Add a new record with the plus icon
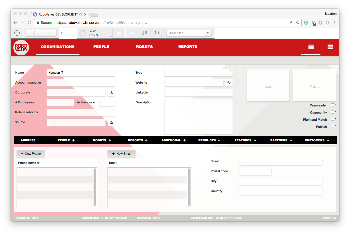 click(119, 33)
